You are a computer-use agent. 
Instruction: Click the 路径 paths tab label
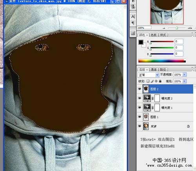pos(163,69)
